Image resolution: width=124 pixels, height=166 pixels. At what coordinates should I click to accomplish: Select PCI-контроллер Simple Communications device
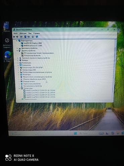(x=39, y=53)
